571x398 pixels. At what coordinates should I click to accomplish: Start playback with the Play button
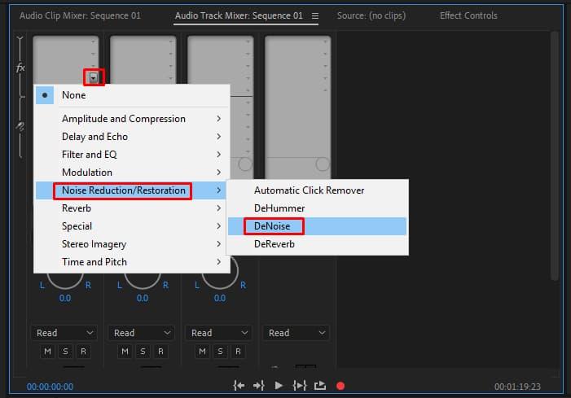279,386
